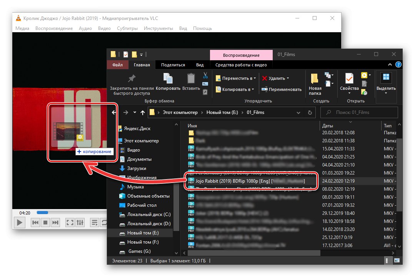Open the Воспроизведение menu in VLC
The height and width of the screenshot is (277, 415).
click(54, 28)
